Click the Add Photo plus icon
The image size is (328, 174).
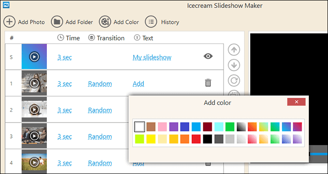(x=9, y=22)
